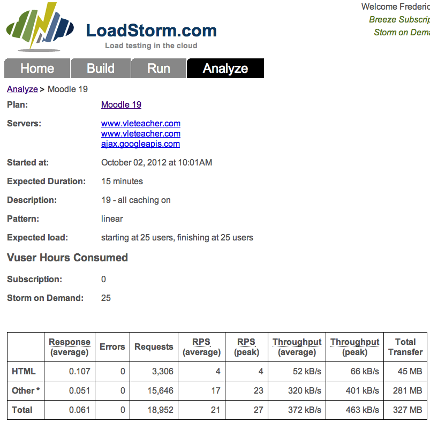Viewport: 430px width, 422px height.
Task: Open the second www.vleteacher.com server link
Action: tap(140, 134)
